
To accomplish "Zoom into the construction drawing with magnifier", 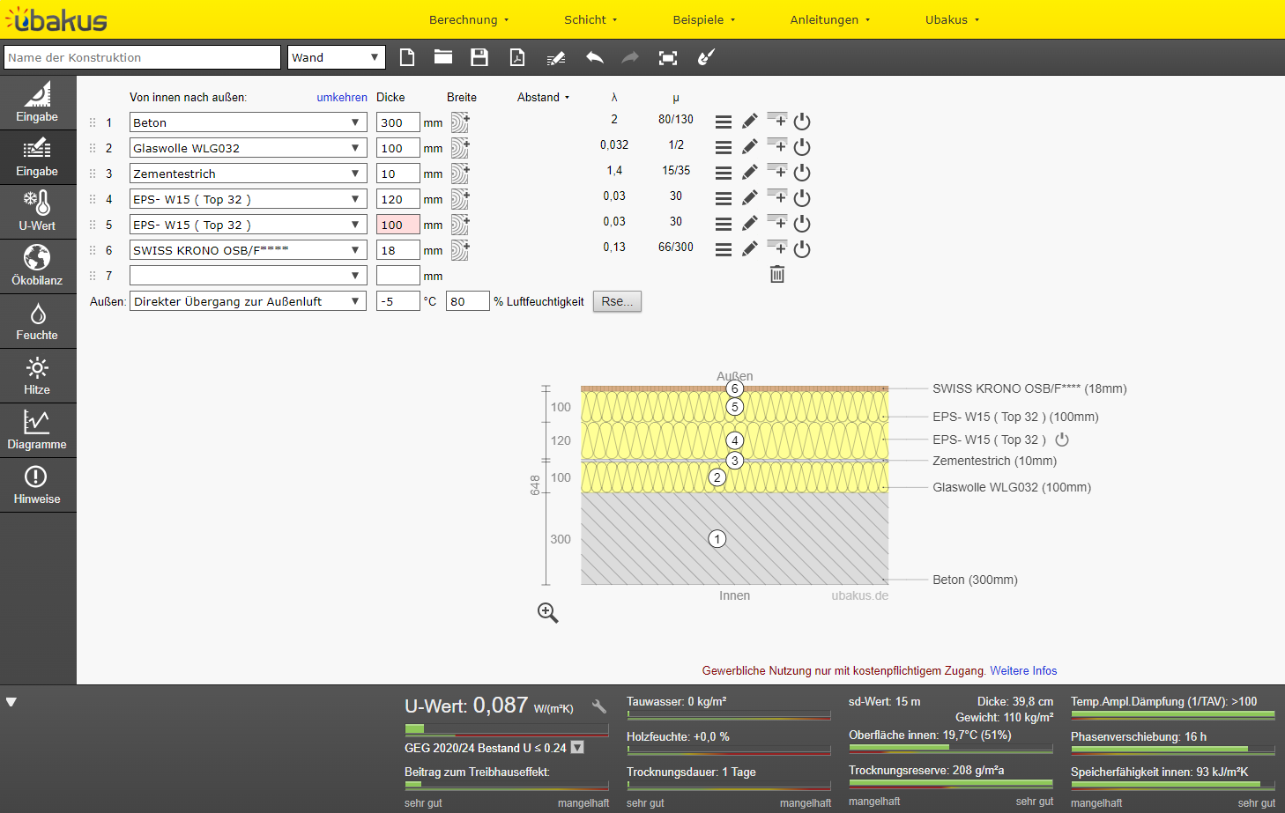I will tap(548, 613).
